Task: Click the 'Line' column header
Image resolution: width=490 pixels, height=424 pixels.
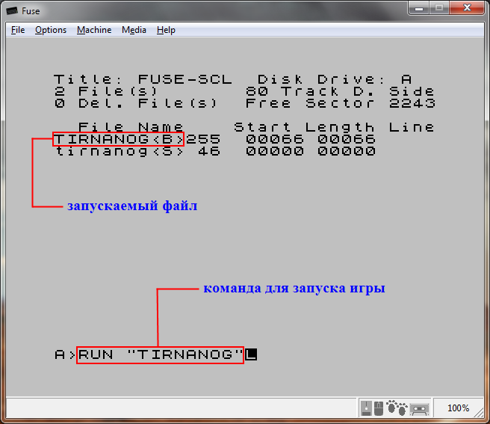Action: (412, 127)
